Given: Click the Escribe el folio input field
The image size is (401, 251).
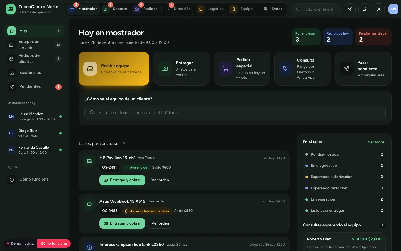Looking at the screenshot, I should (235, 112).
